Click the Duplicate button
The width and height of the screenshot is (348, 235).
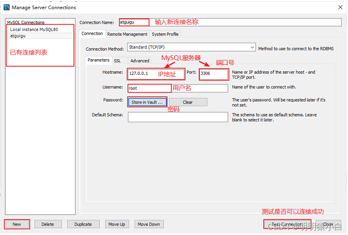point(83,225)
